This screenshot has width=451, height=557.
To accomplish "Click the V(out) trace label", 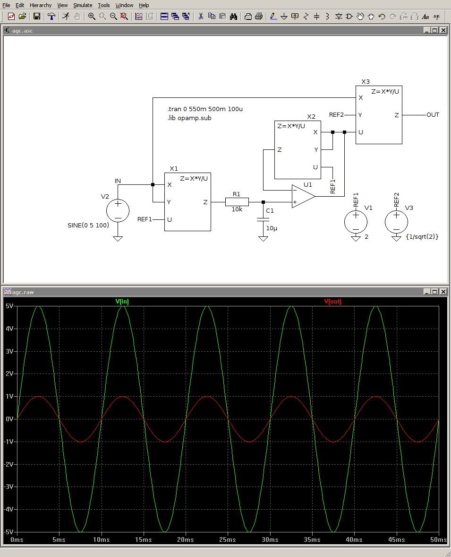I will coord(333,301).
